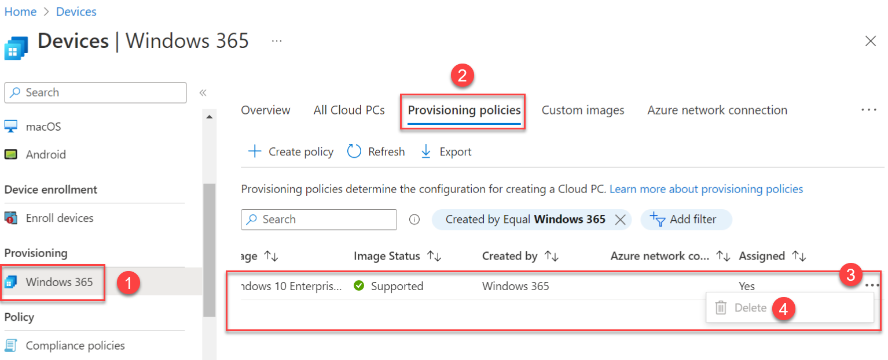Image resolution: width=888 pixels, height=360 pixels.
Task: Collapse the left navigation pane
Action: [x=204, y=92]
